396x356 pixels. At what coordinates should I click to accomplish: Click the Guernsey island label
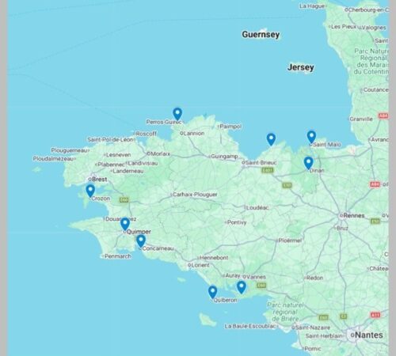[261, 35]
